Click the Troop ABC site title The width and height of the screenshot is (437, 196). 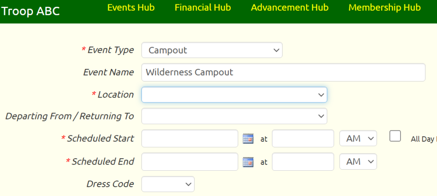point(31,11)
